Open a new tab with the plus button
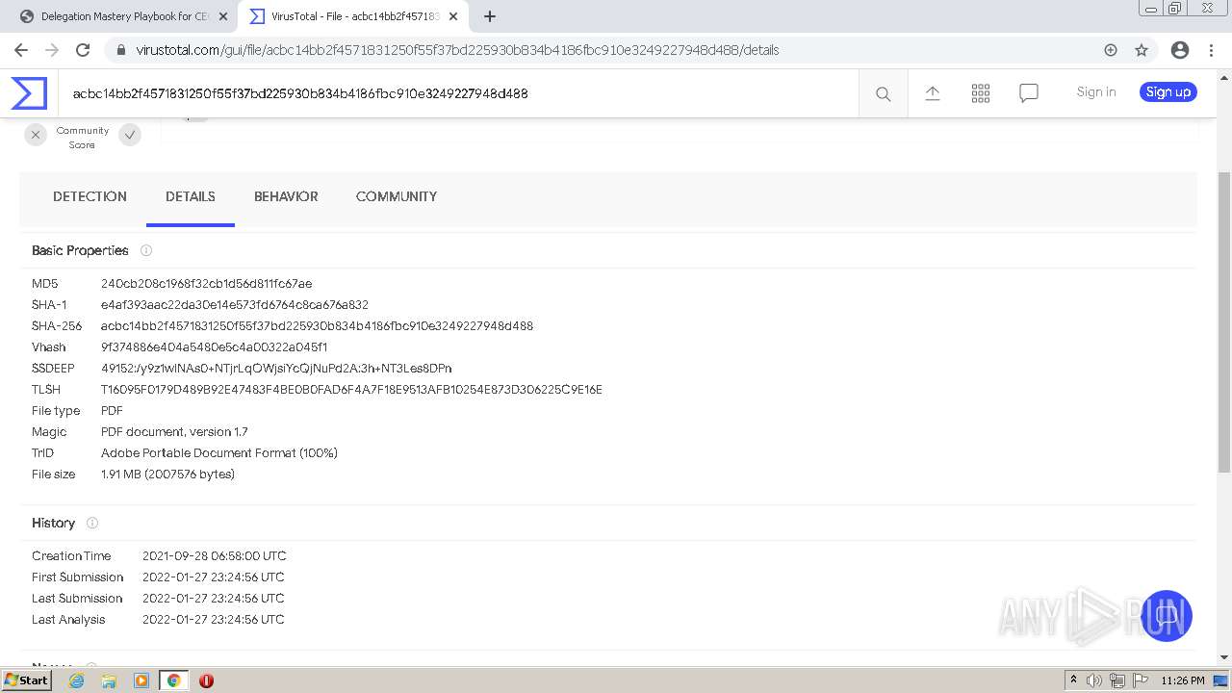Viewport: 1232px width, 693px height. (x=490, y=16)
